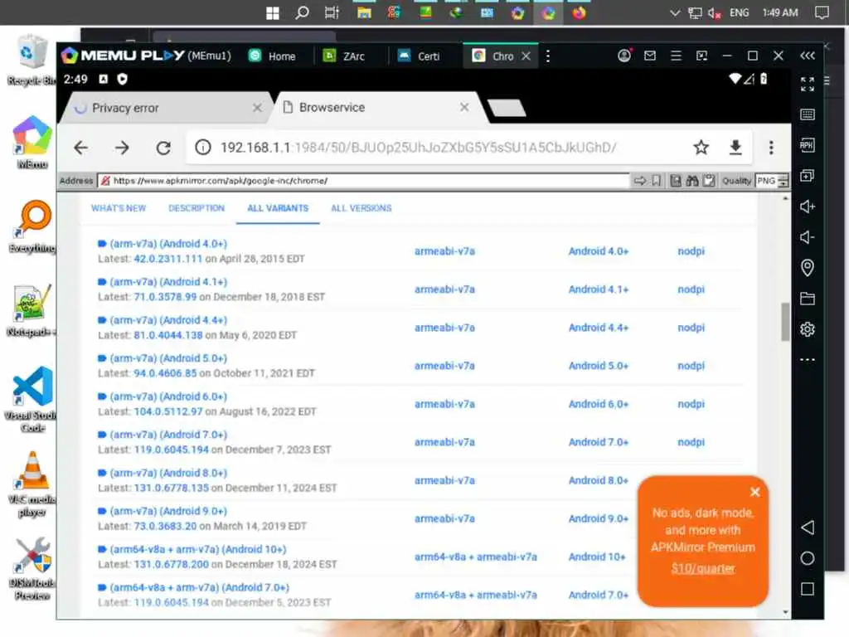
Task: Switch to MEmu Certi tab
Action: point(420,56)
